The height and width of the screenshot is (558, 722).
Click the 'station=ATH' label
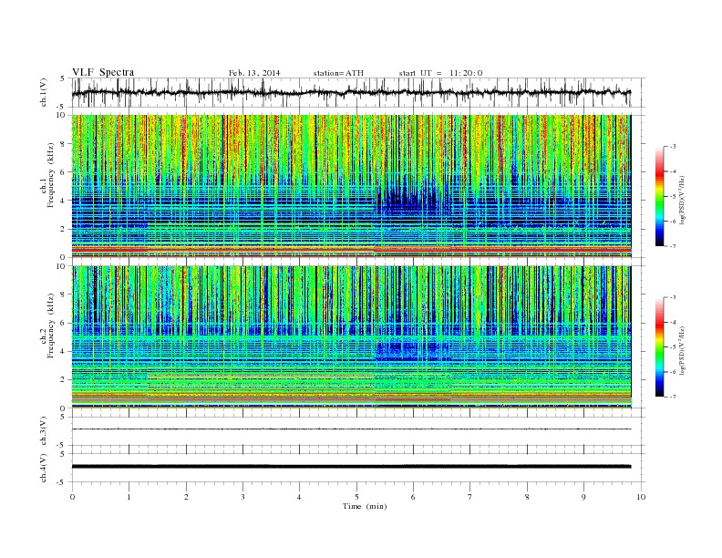(x=338, y=73)
